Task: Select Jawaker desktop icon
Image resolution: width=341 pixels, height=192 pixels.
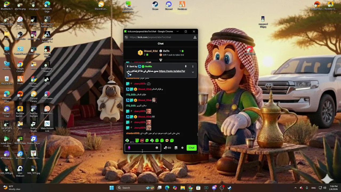Action: tap(34, 21)
